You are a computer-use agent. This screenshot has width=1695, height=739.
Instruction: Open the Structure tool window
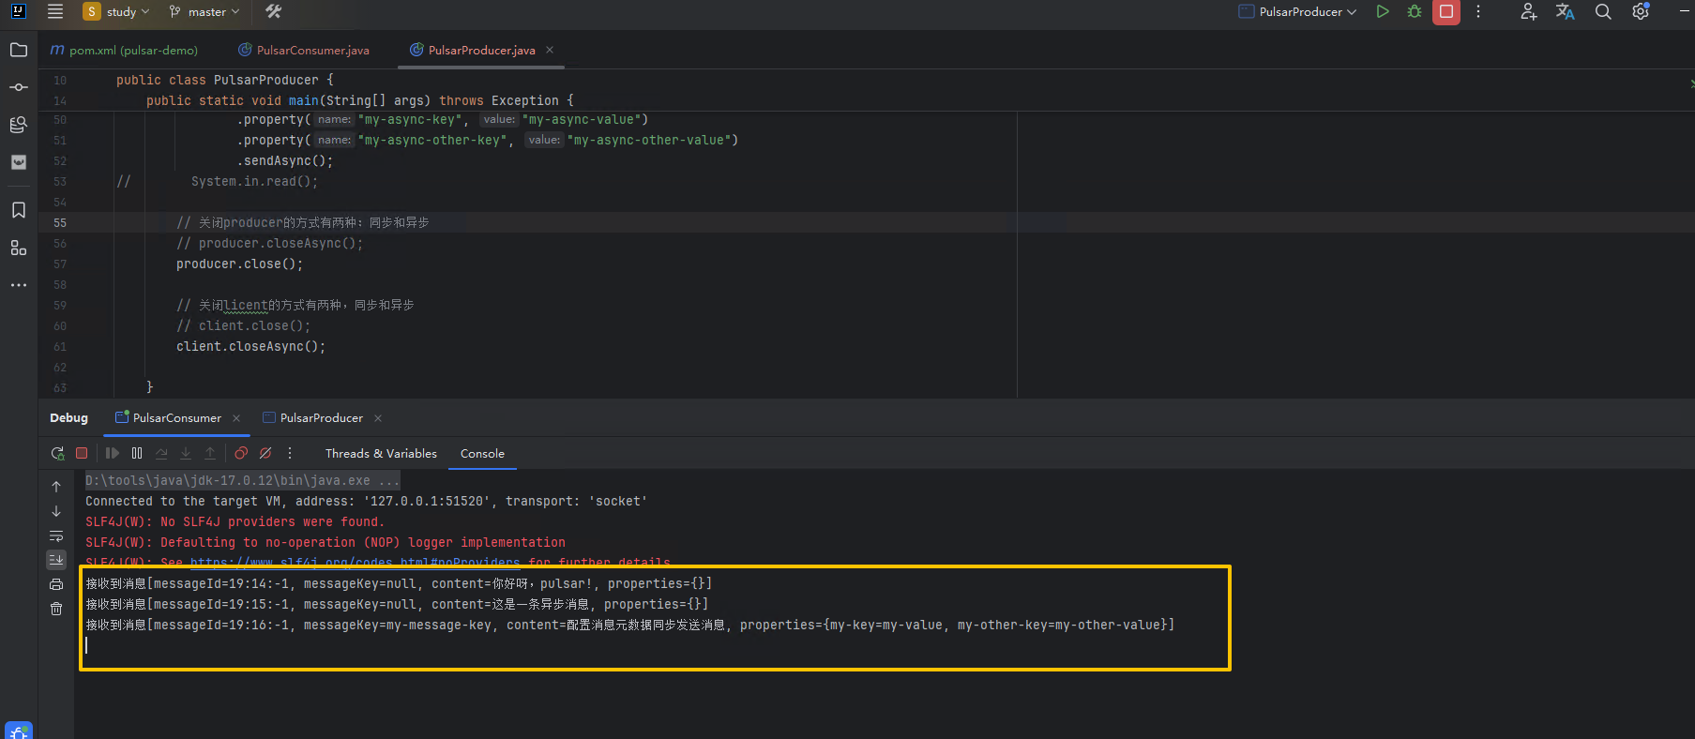[x=18, y=248]
